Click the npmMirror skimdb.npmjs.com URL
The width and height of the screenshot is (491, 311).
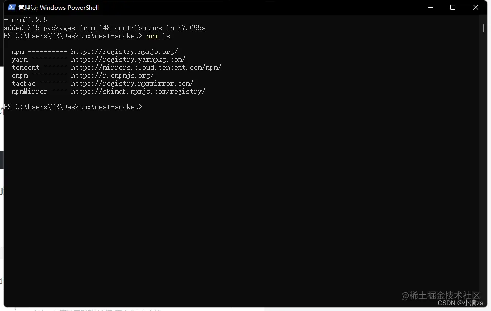(x=138, y=91)
